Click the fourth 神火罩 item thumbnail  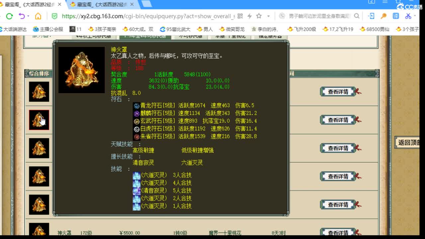(39, 176)
